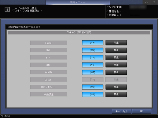Click the 手動設定 label
Image resolution: width=158 pixels, height=118 pixels.
pos(49,95)
